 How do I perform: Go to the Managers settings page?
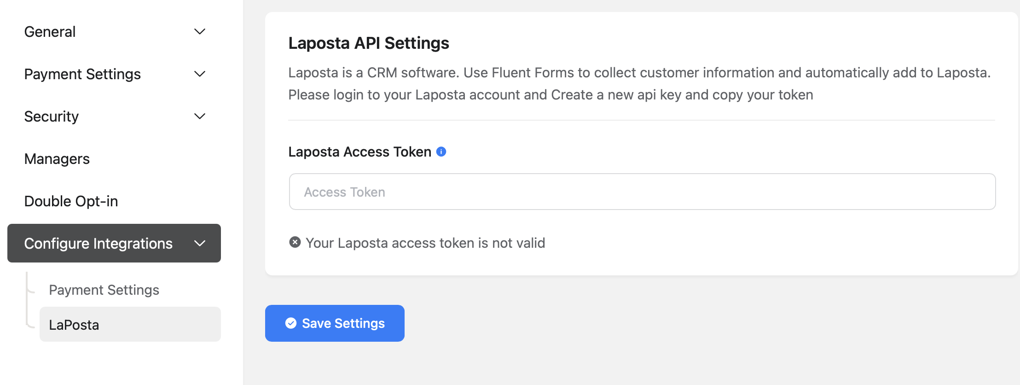[114, 159]
